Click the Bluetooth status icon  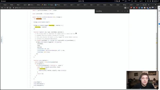tap(148, 1)
